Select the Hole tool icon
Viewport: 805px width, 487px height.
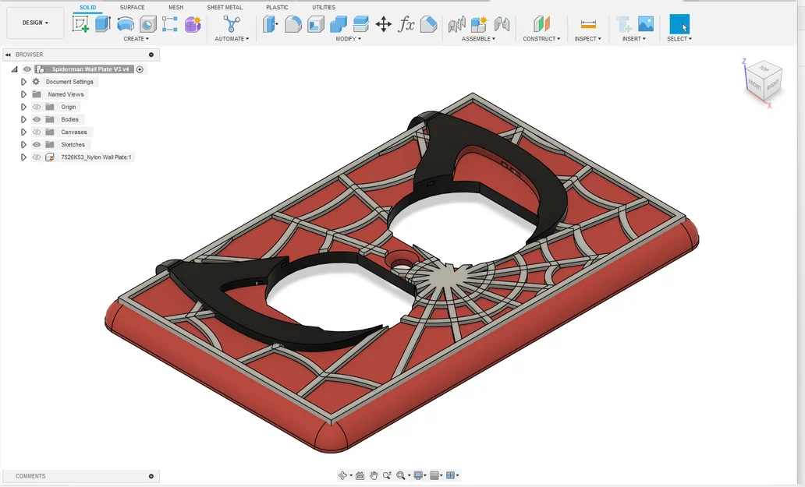pyautogui.click(x=148, y=23)
